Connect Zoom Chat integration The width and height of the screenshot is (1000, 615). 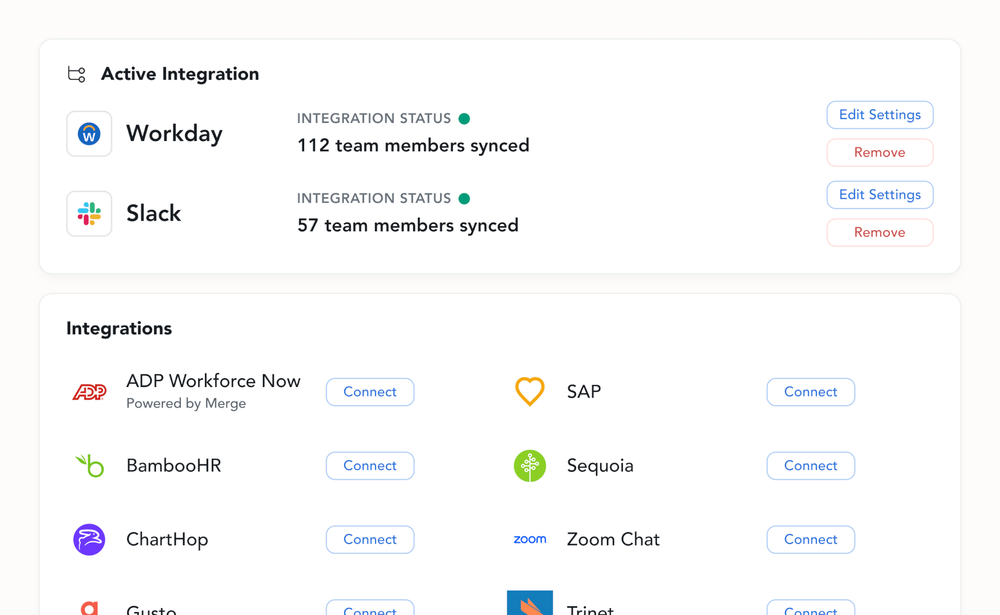(811, 539)
